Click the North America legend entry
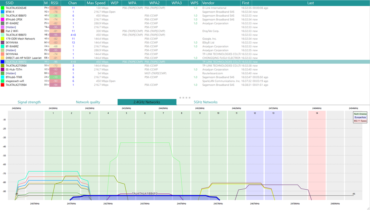370x210 pixels. tap(360, 114)
